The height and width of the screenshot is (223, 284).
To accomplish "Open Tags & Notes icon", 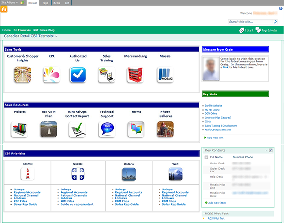I will 258,30.
